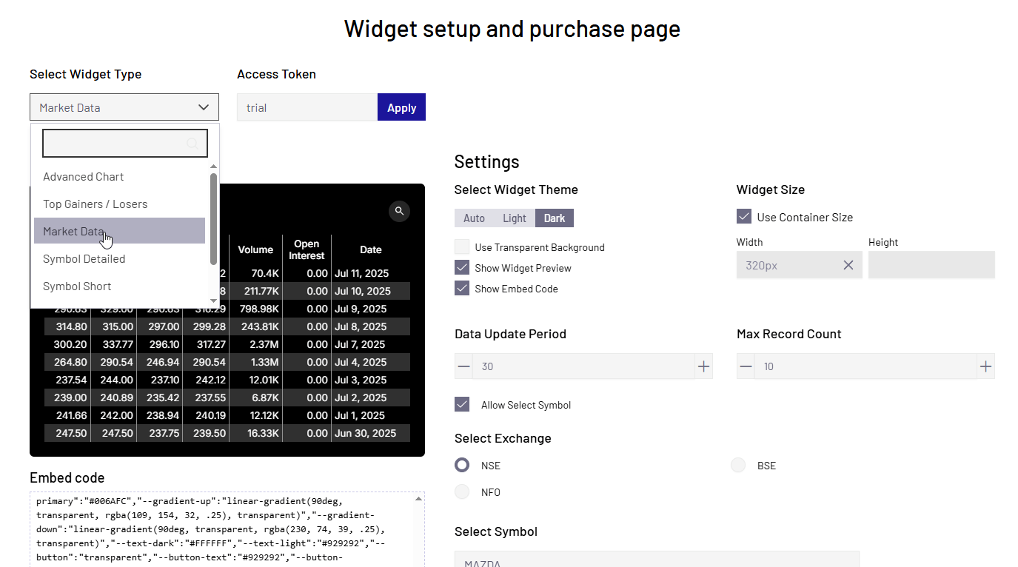Choose Symbol Detailed from widget type list
Screen dimensions: 1018x567
[x=84, y=259]
